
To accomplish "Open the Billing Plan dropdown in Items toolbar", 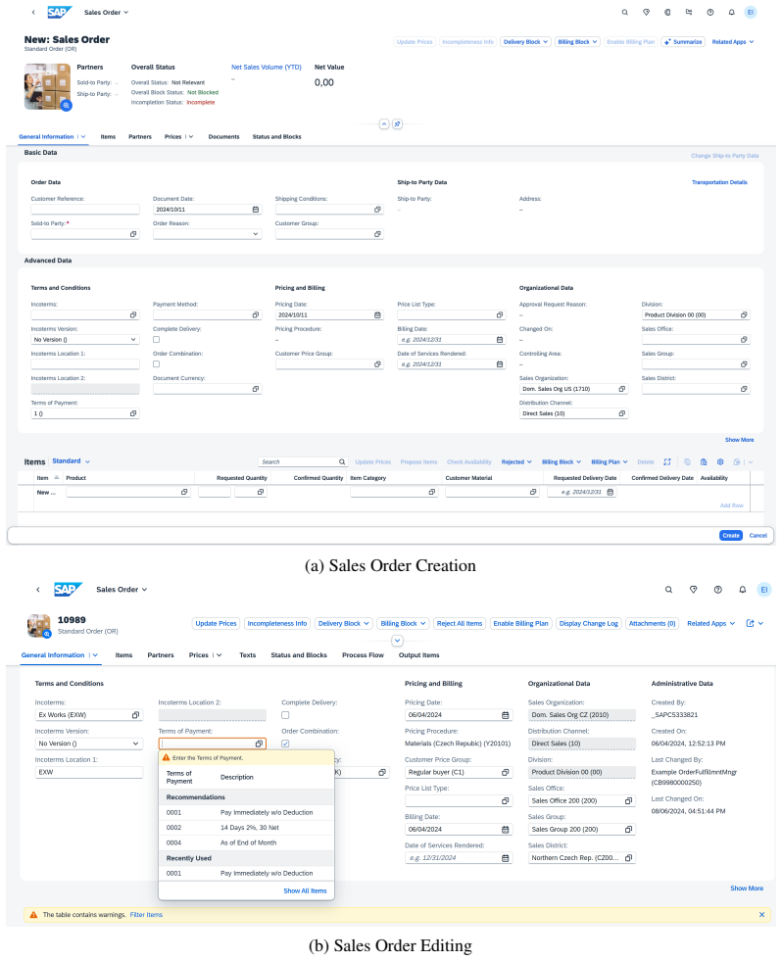I will (x=610, y=462).
